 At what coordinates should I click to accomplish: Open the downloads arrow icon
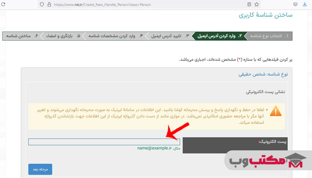pos(305,4)
